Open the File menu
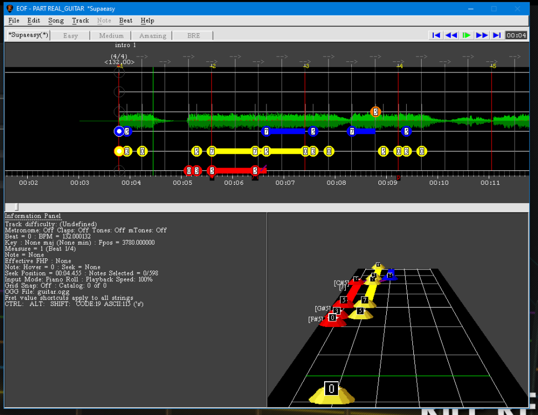This screenshot has width=538, height=415. pos(14,20)
